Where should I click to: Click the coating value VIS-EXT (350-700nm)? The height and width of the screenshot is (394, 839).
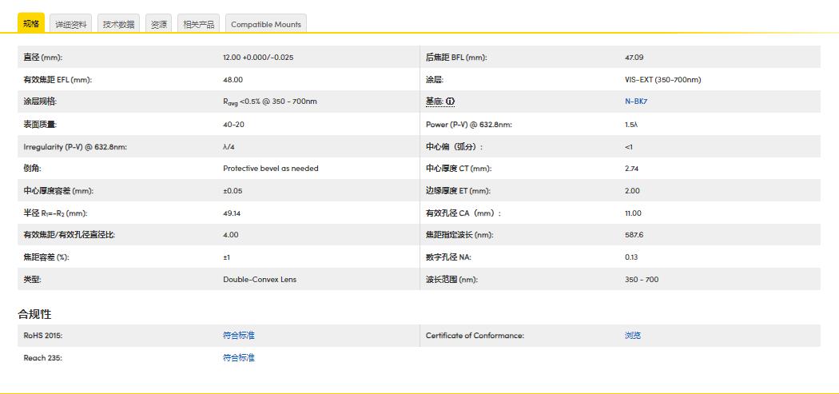(x=663, y=80)
